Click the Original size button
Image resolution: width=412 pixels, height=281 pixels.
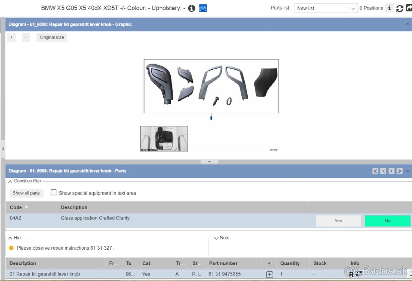(x=52, y=37)
